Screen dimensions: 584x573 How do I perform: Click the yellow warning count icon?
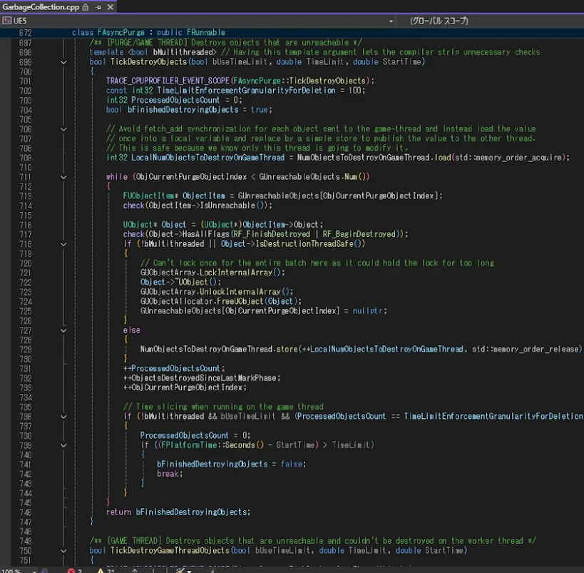tap(101, 570)
